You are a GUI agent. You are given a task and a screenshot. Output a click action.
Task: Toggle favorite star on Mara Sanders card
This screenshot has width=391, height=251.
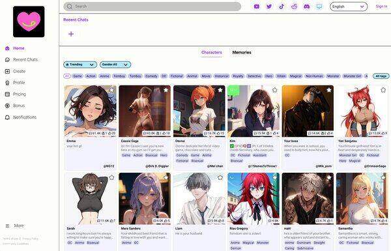pyautogui.click(x=166, y=177)
